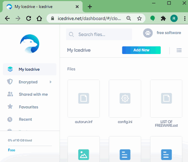Image resolution: width=188 pixels, height=162 pixels.
Task: Click the browser forward arrow
Action: point(18,18)
